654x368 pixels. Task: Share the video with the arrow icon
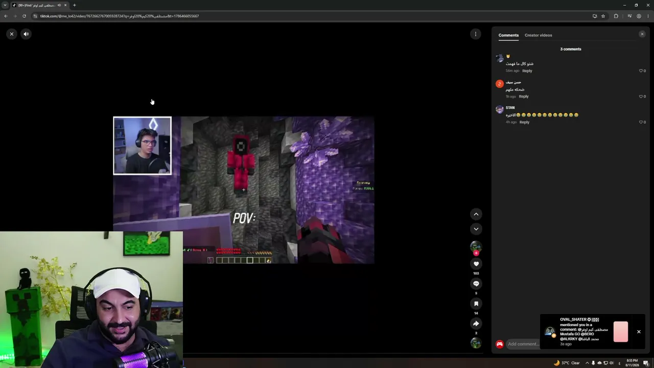click(476, 324)
